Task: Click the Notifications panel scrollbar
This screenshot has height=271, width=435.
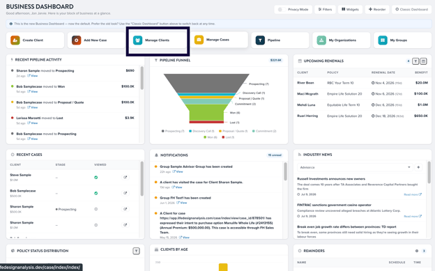Action: pyautogui.click(x=286, y=171)
